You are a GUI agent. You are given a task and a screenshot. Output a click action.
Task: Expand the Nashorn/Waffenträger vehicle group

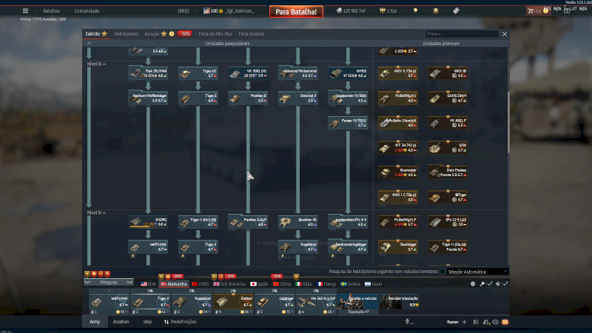pos(148,98)
